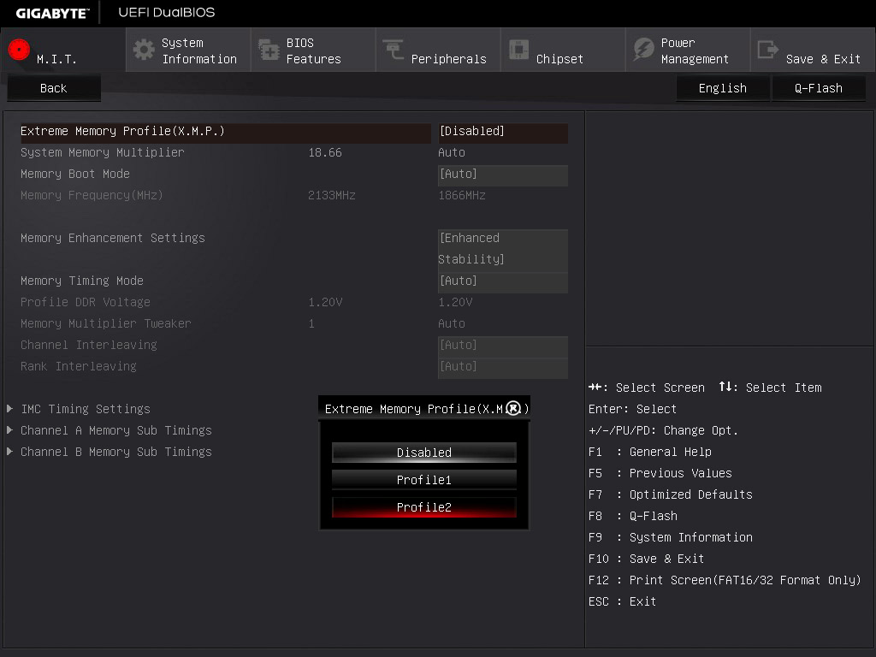Choose Profile2 in the X.M.P. popup
The image size is (876, 657).
point(424,507)
